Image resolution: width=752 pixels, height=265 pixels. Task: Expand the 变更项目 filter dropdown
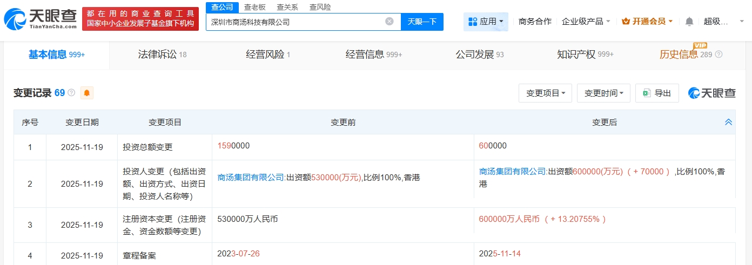point(545,93)
